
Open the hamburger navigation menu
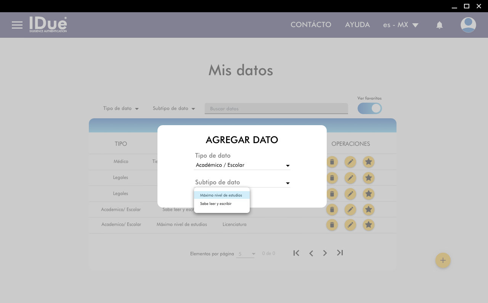(17, 25)
